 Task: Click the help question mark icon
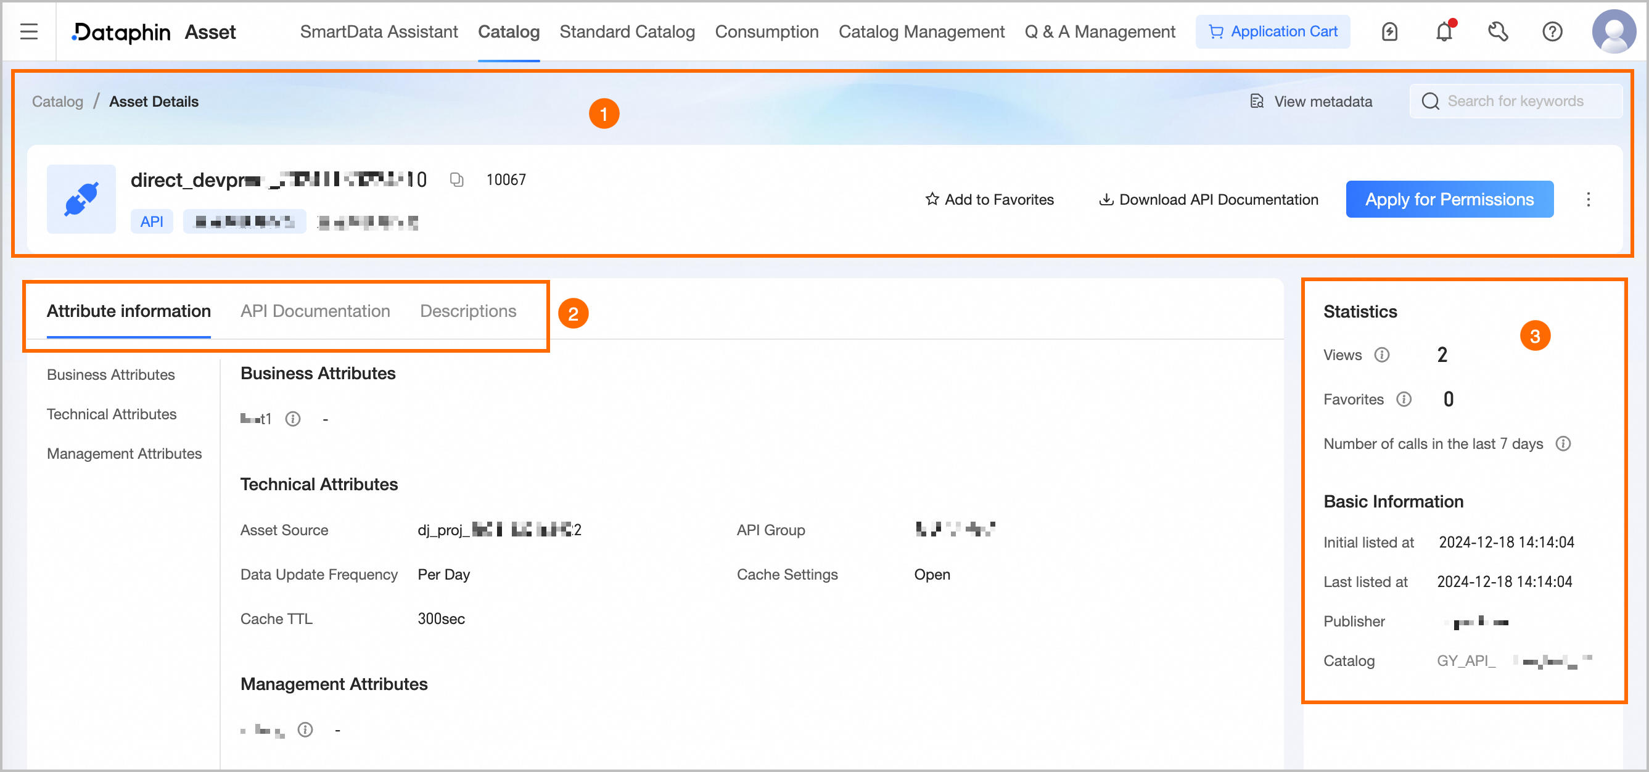[1552, 31]
